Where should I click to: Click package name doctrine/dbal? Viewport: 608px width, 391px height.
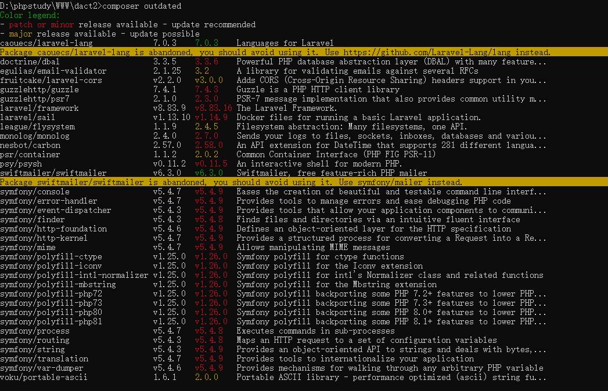30,61
